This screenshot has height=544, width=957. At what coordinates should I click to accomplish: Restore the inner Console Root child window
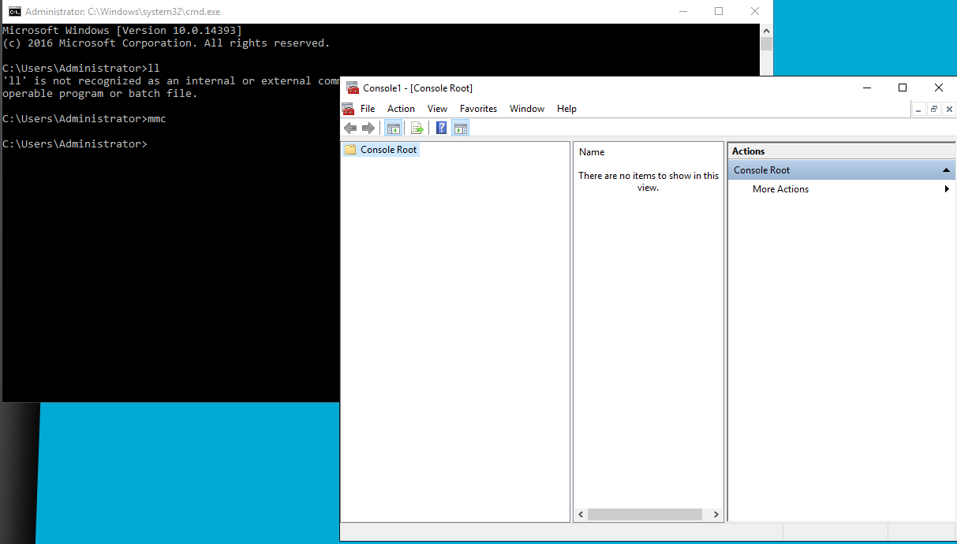tap(933, 109)
